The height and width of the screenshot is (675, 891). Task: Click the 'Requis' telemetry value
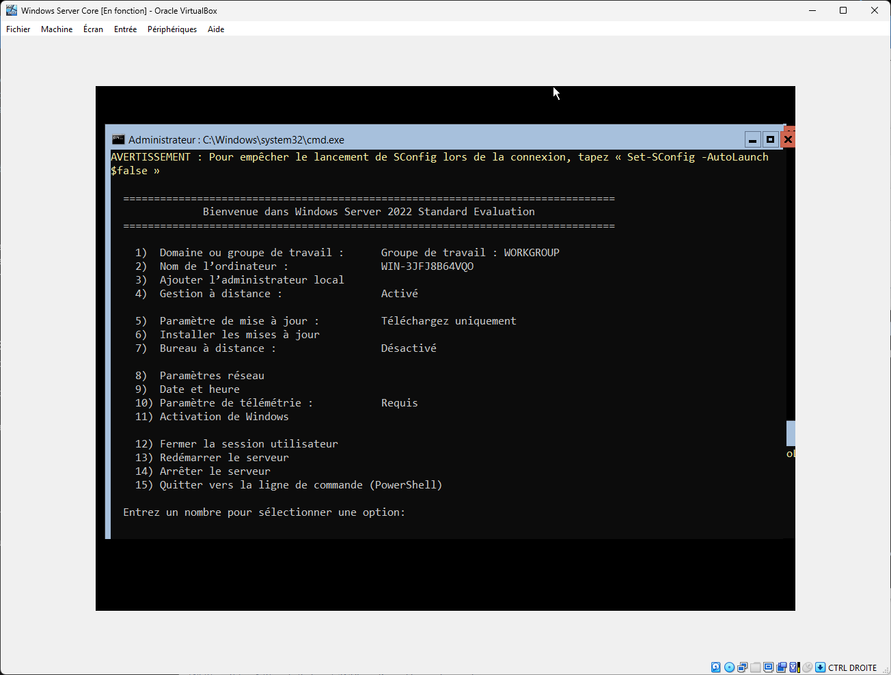coord(399,403)
